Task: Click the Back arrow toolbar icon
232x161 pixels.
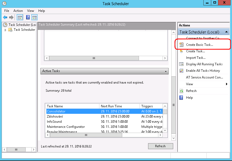Action: [5, 18]
